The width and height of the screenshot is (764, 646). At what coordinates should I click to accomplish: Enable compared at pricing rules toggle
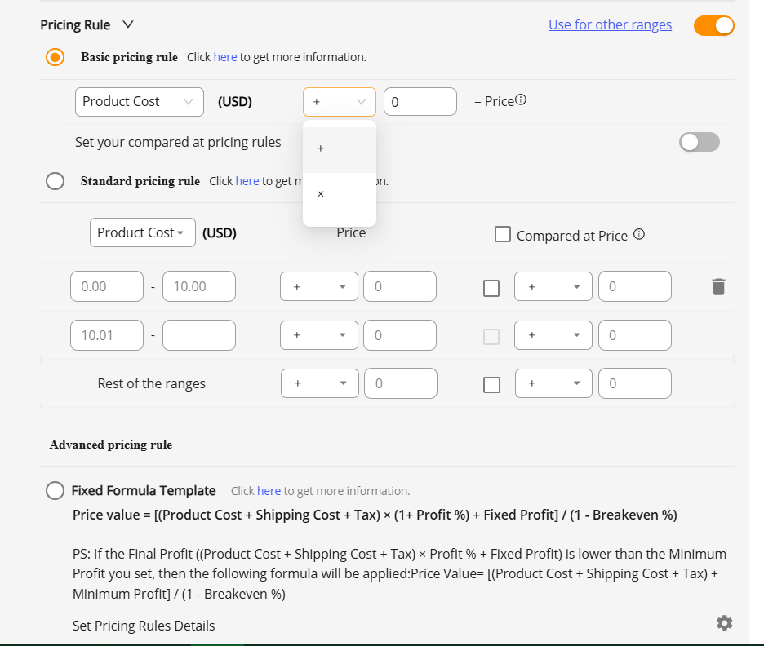(x=700, y=142)
